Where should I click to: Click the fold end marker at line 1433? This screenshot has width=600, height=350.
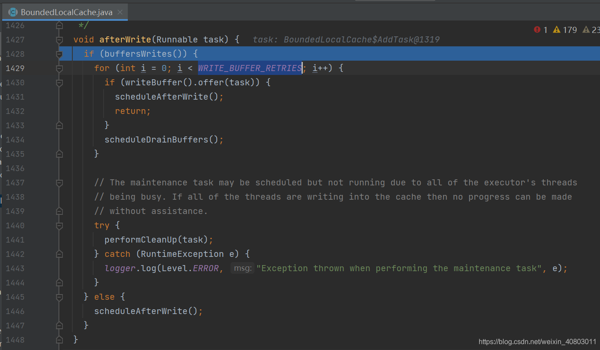point(59,126)
